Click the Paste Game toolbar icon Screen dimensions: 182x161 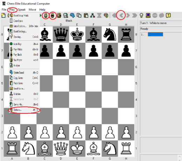tap(86, 15)
